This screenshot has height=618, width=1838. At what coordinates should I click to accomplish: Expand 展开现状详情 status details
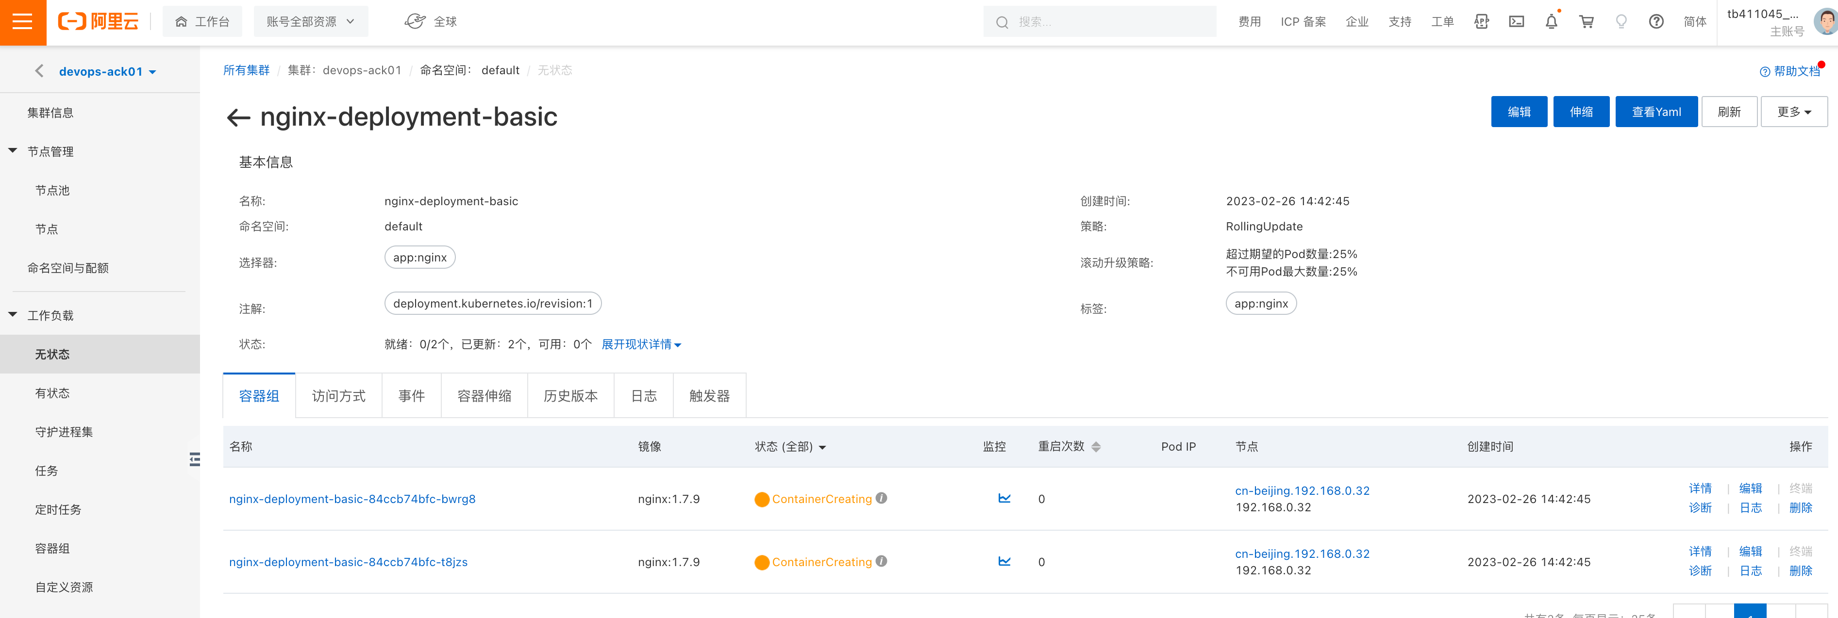pos(641,344)
